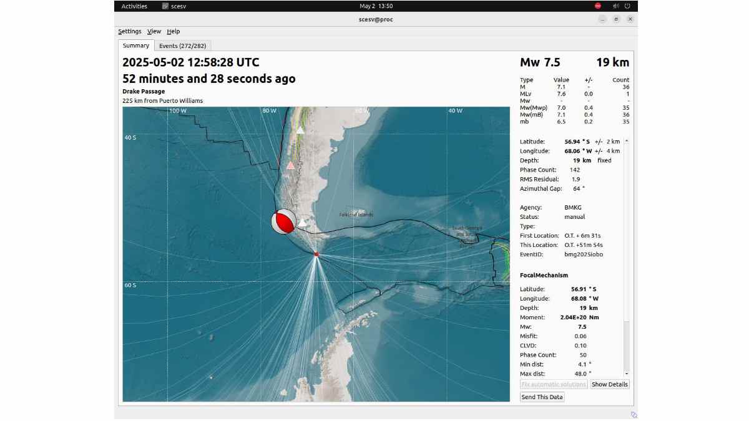749x421 pixels.
Task: Click the red-white focal mechanism beachball on map
Action: (x=283, y=221)
